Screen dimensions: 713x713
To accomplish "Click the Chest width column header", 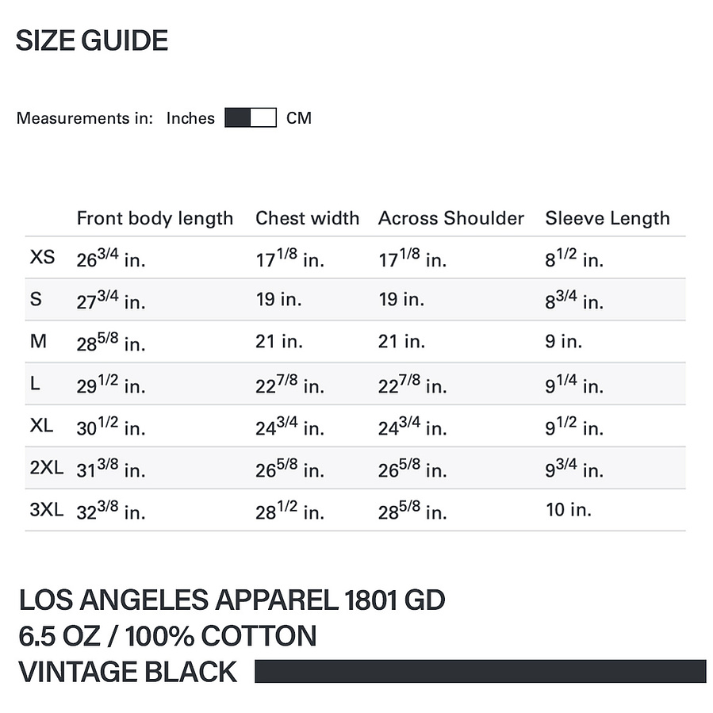I will point(308,218).
